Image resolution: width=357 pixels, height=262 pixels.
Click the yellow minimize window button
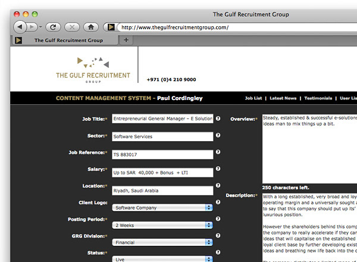26,14
